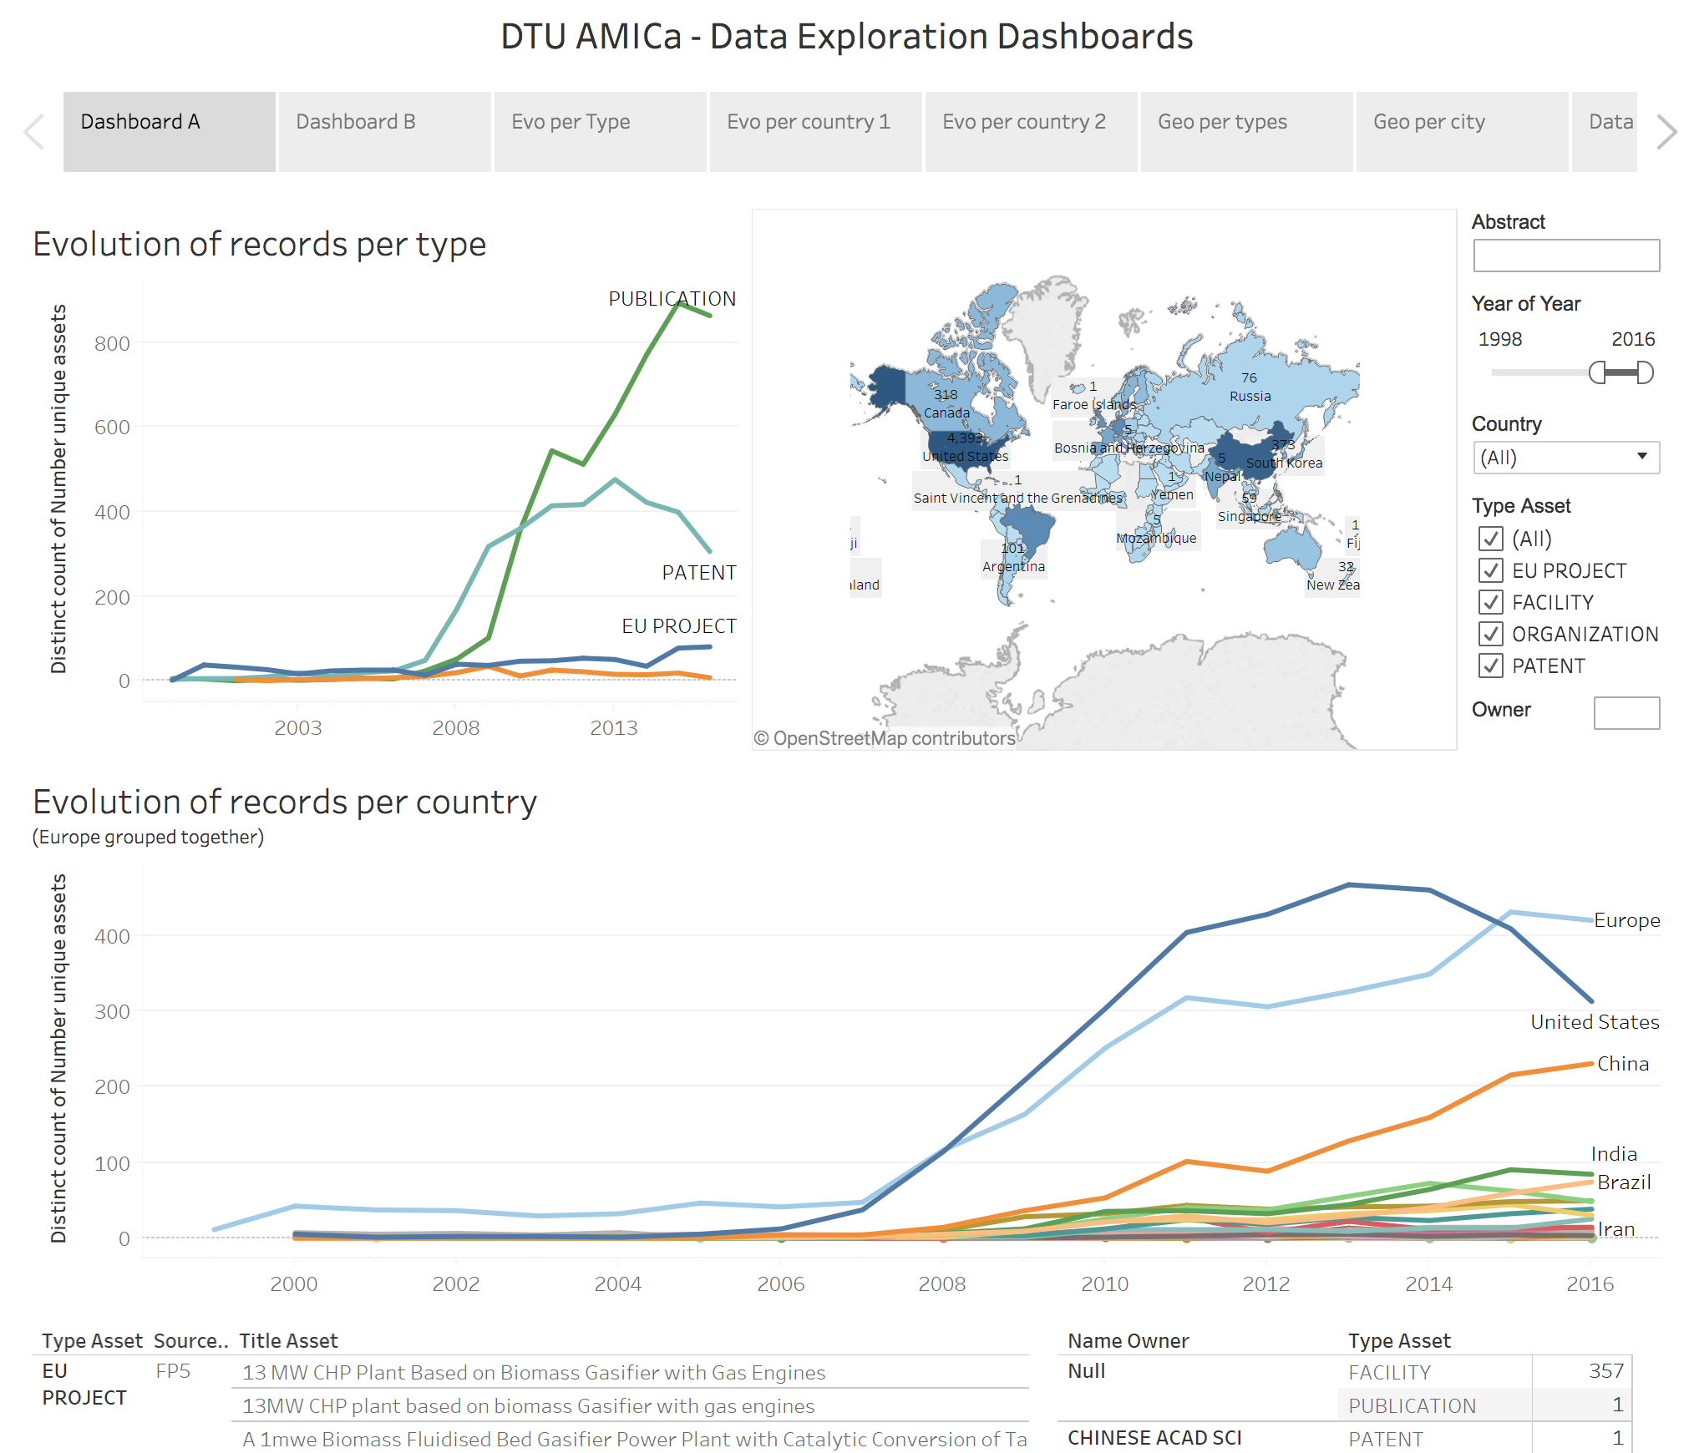Open Evo per country 1 tab
The width and height of the screenshot is (1694, 1453).
click(815, 132)
